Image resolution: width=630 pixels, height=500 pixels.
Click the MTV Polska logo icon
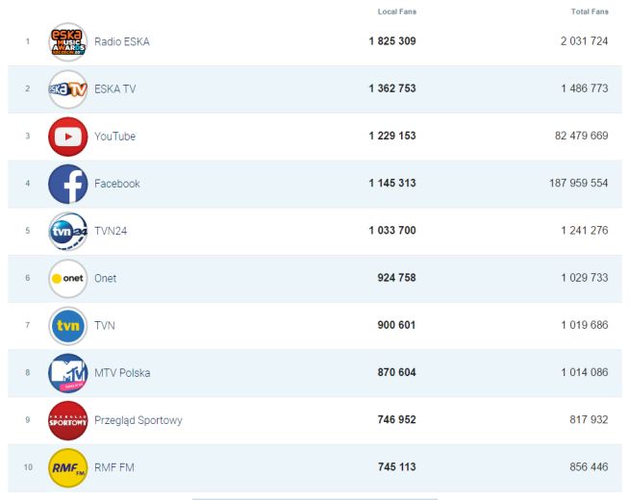click(x=67, y=373)
